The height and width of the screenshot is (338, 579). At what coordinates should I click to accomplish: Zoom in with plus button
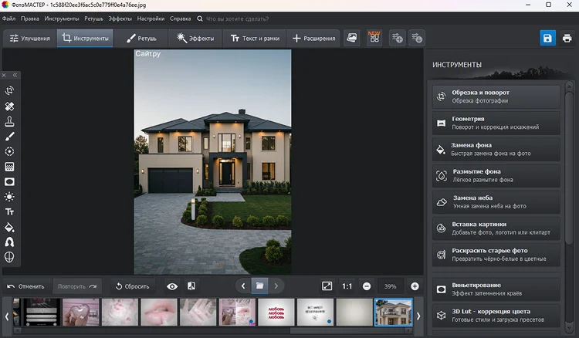[415, 286]
